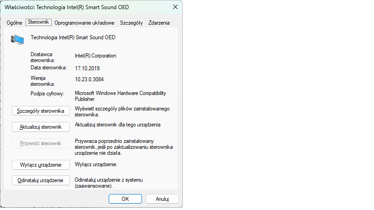
Task: Click Aktualizuj sterownik button
Action: pos(41,127)
